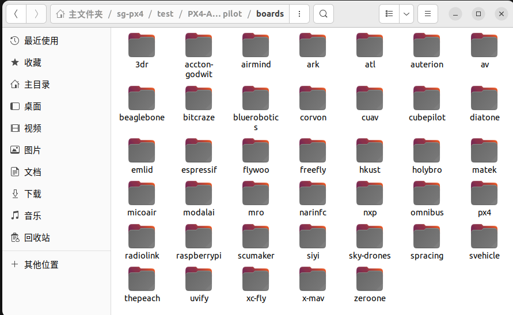The image size is (513, 315).
Task: Open 下载 in the sidebar
Action: coord(56,194)
